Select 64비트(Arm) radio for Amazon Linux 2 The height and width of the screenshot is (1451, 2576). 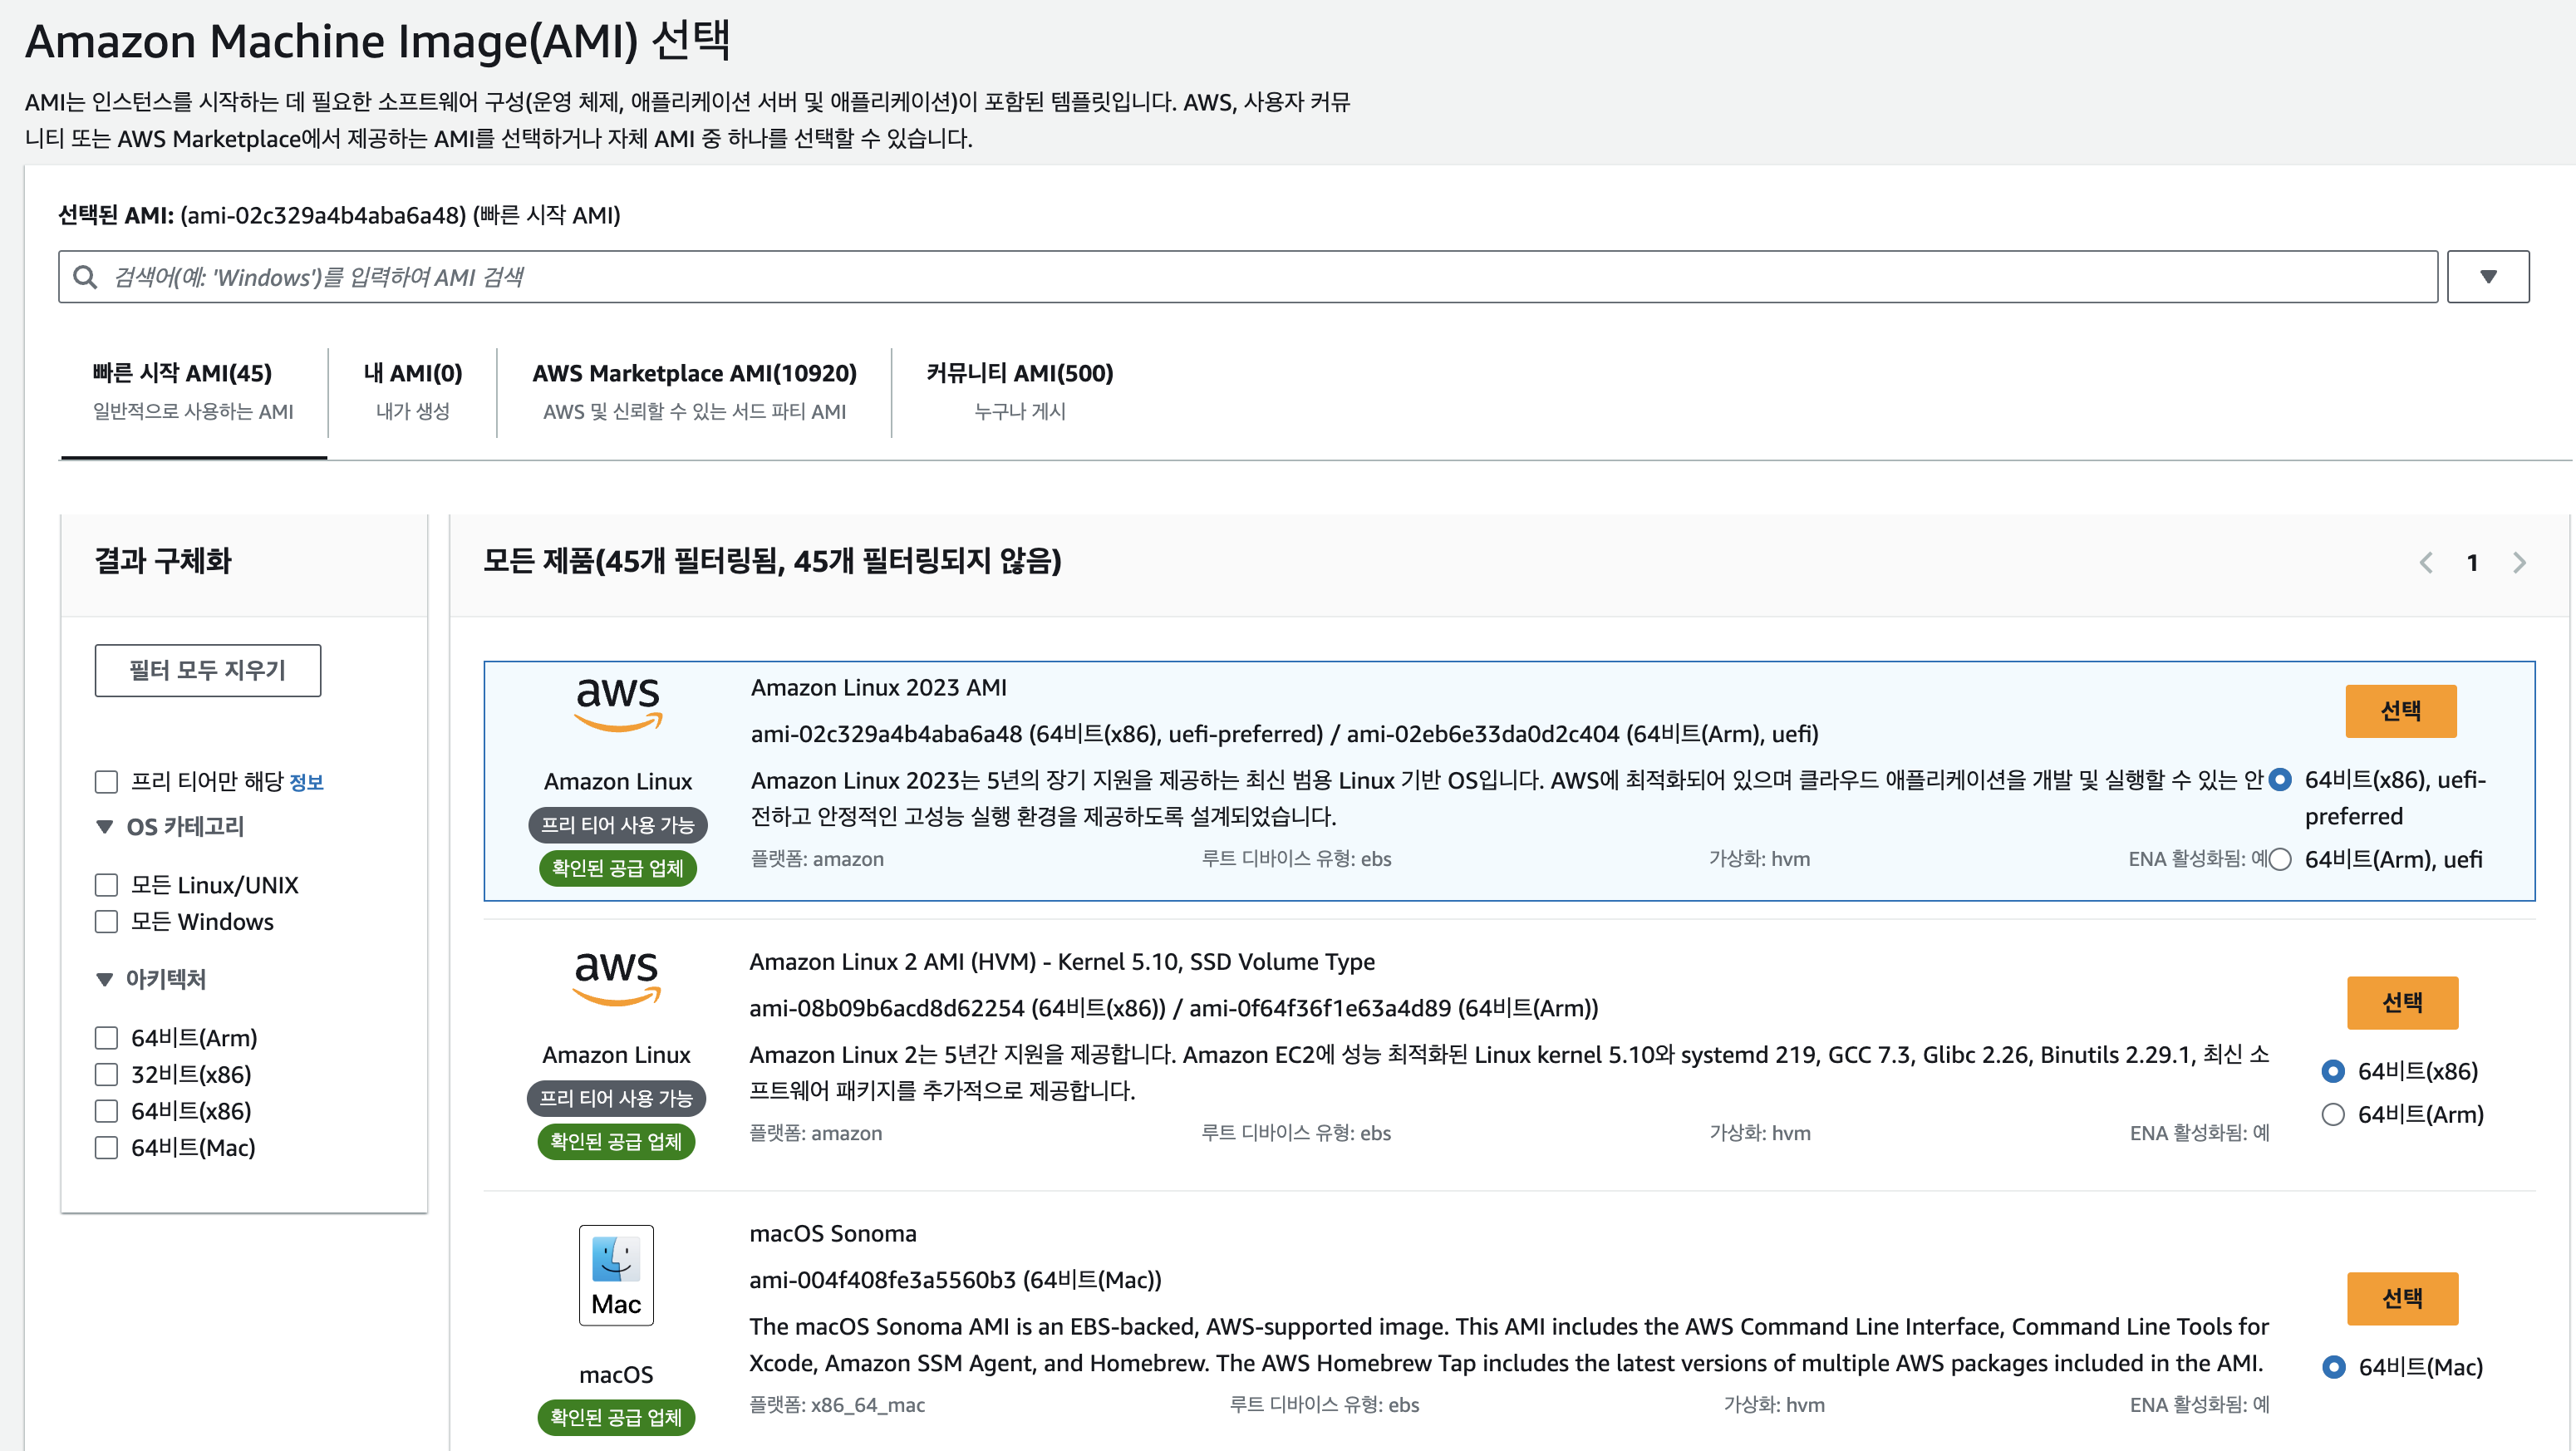tap(2333, 1114)
